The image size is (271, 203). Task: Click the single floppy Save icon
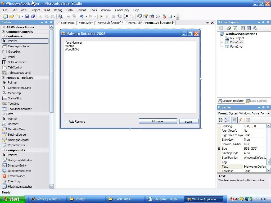point(27,16)
